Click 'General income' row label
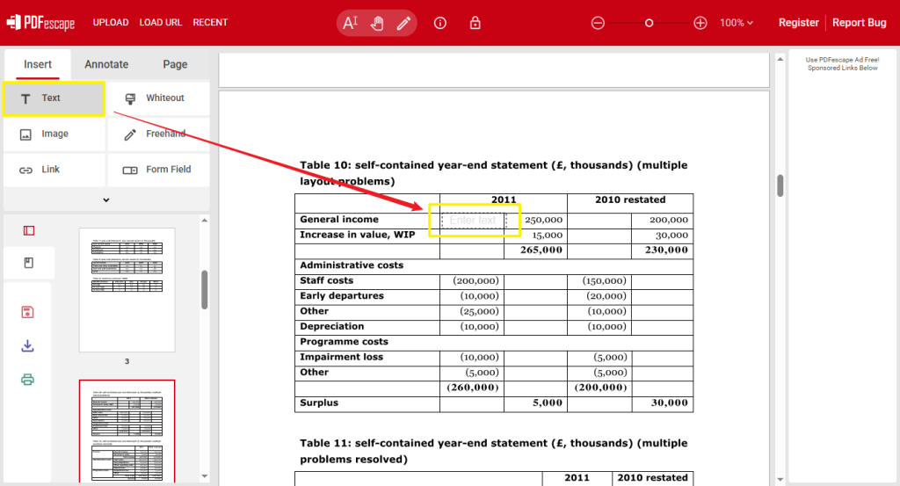This screenshot has height=486, width=900. pos(339,219)
